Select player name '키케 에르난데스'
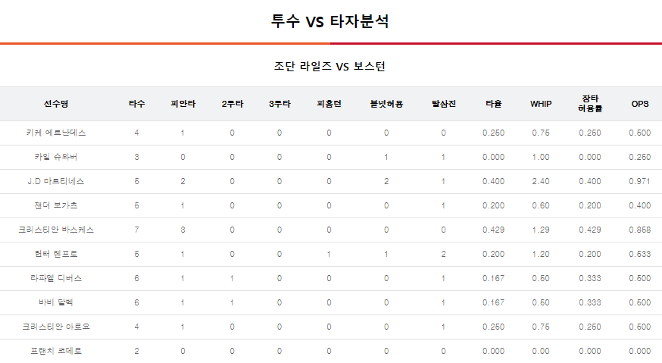 (56, 133)
